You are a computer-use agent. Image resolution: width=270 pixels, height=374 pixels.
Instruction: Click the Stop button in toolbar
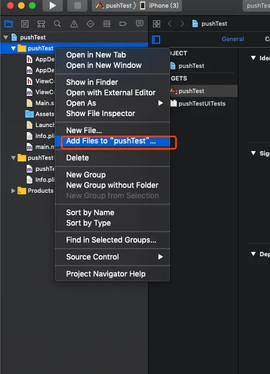tap(78, 5)
